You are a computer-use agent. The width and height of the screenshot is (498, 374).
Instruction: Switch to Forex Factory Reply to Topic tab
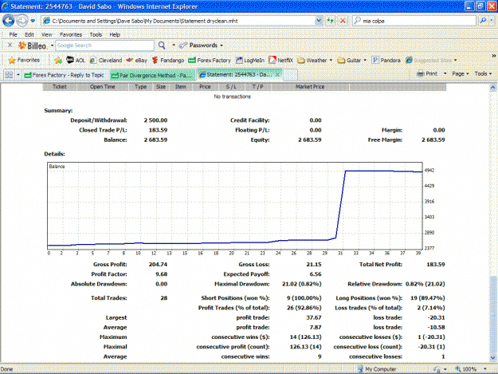tap(66, 75)
